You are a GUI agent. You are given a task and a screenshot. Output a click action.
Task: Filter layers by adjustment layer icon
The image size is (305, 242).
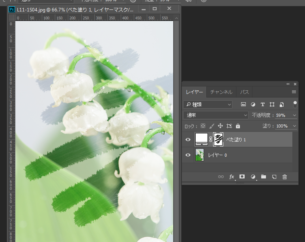tap(253, 104)
